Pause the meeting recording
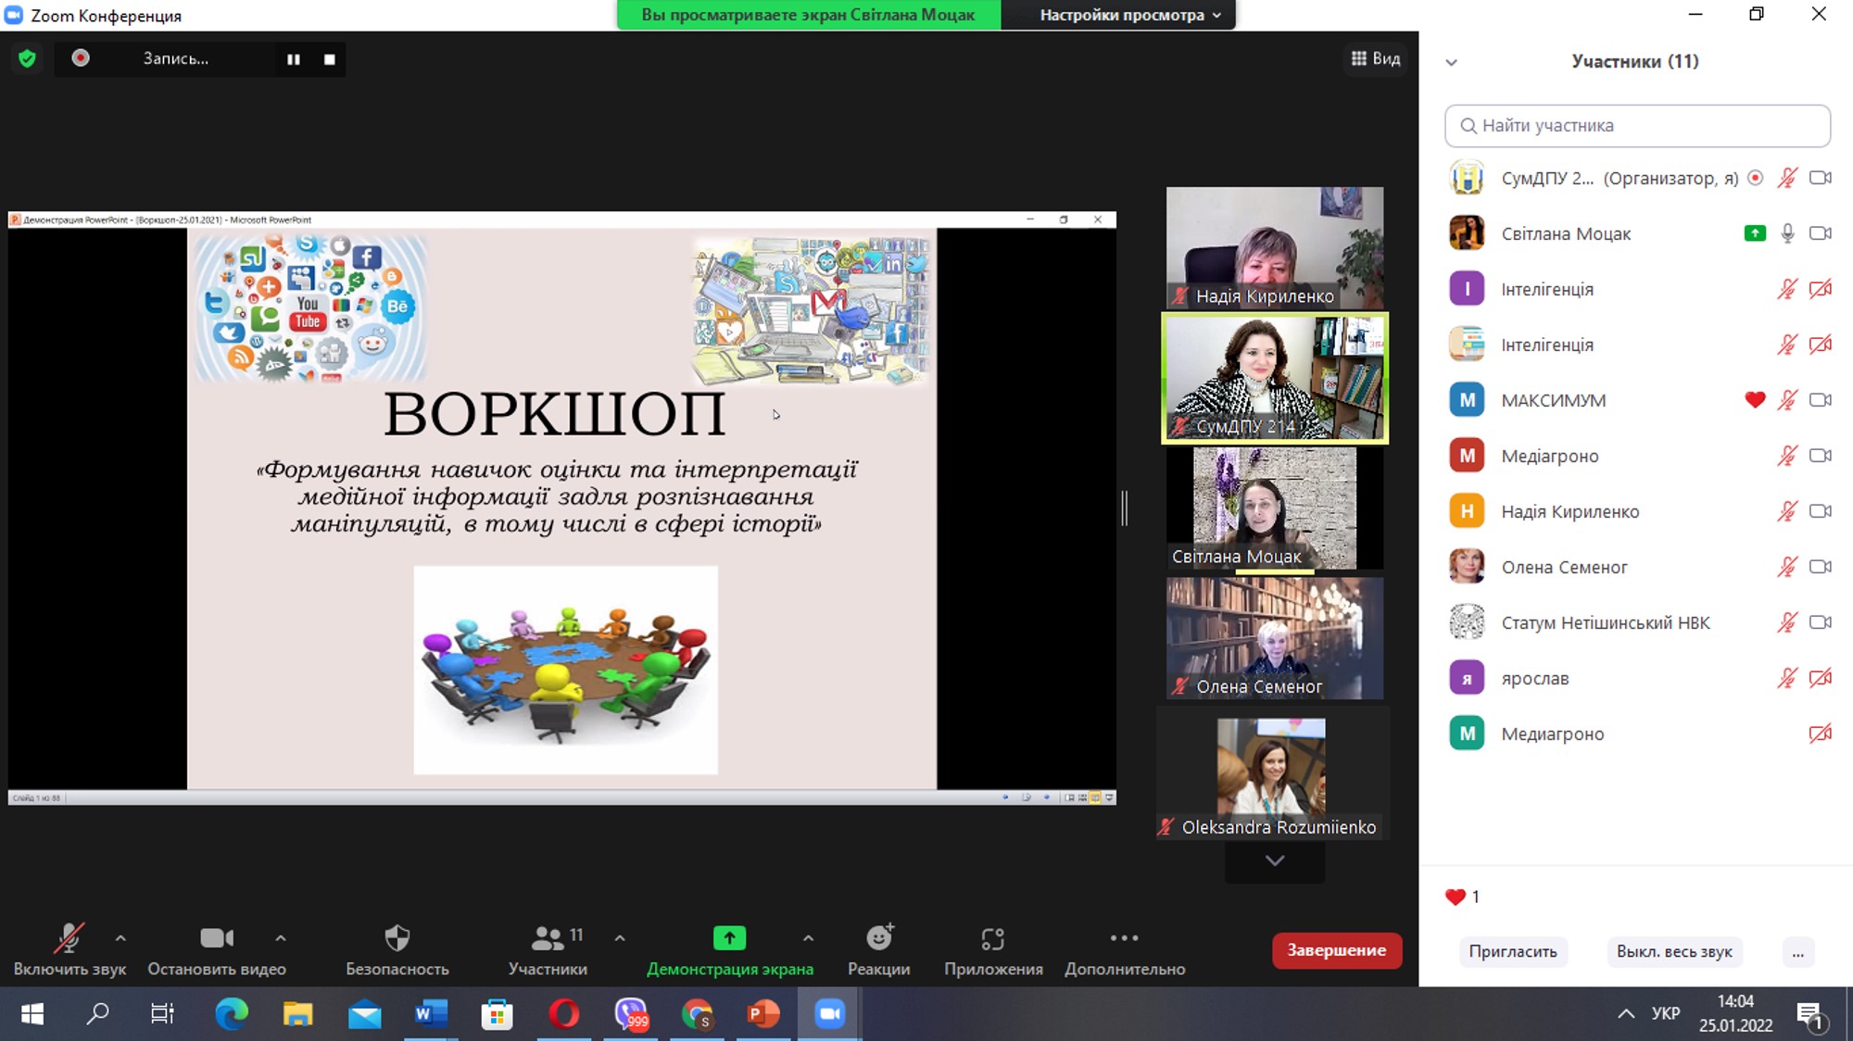The image size is (1853, 1041). [293, 59]
